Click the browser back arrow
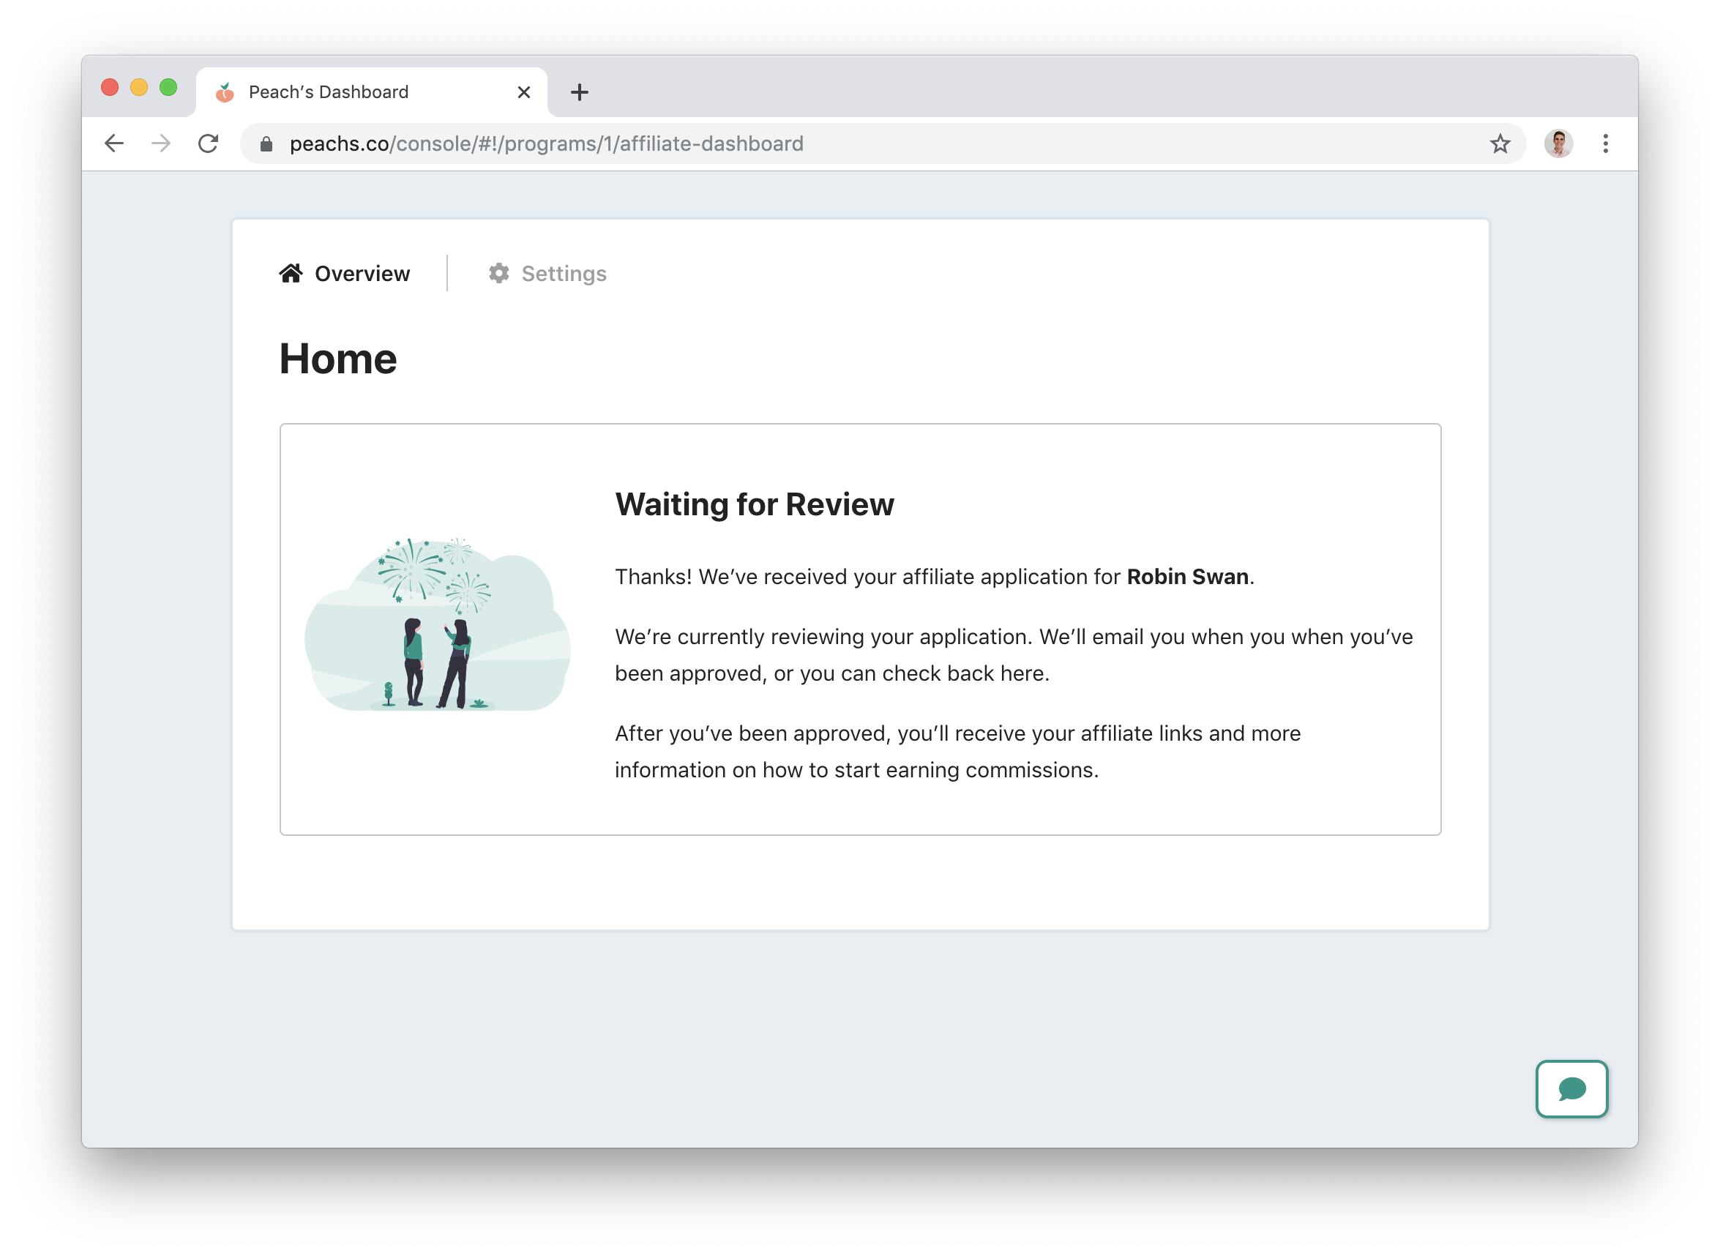The height and width of the screenshot is (1256, 1720). 114,143
